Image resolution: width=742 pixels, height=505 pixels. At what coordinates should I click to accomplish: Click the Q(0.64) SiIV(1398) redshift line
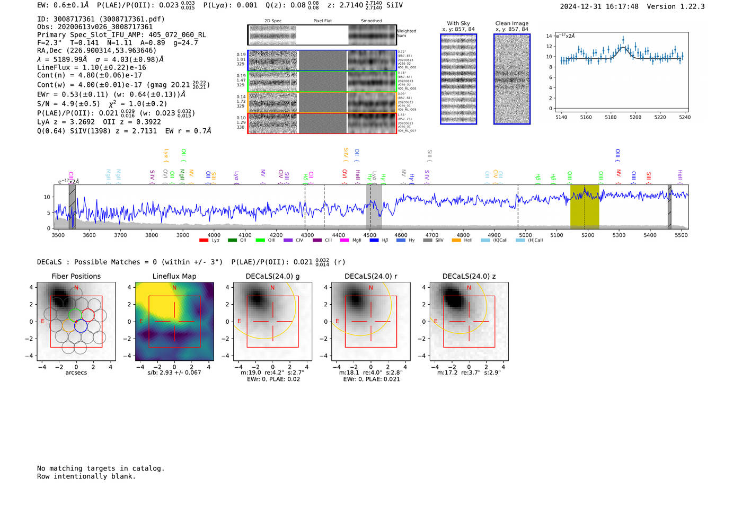point(124,130)
